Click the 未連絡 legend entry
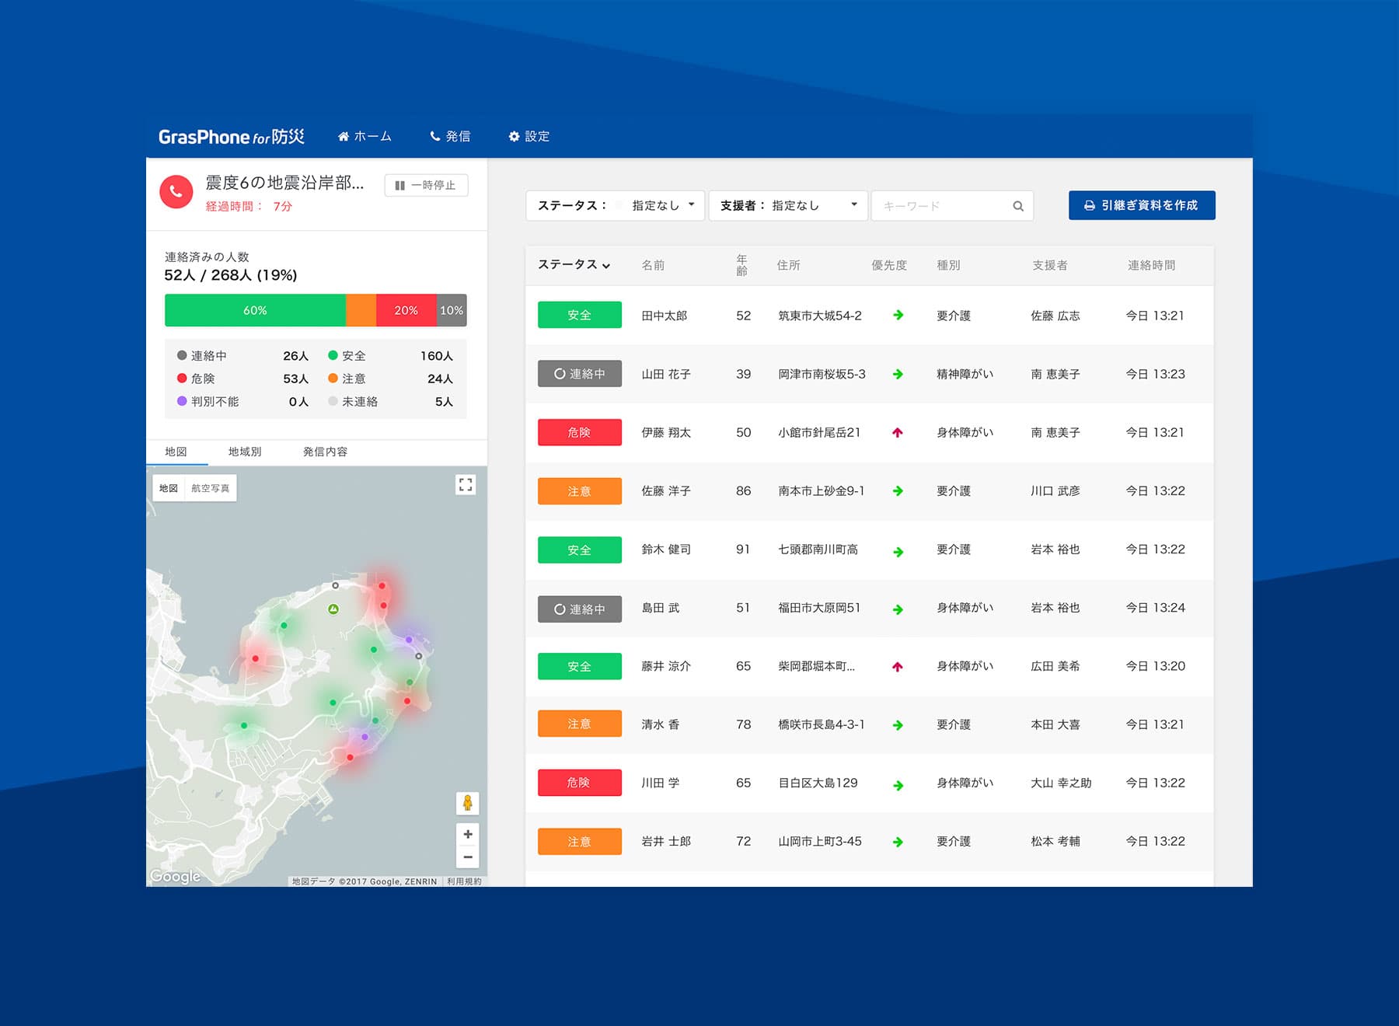The height and width of the screenshot is (1026, 1399). point(390,402)
